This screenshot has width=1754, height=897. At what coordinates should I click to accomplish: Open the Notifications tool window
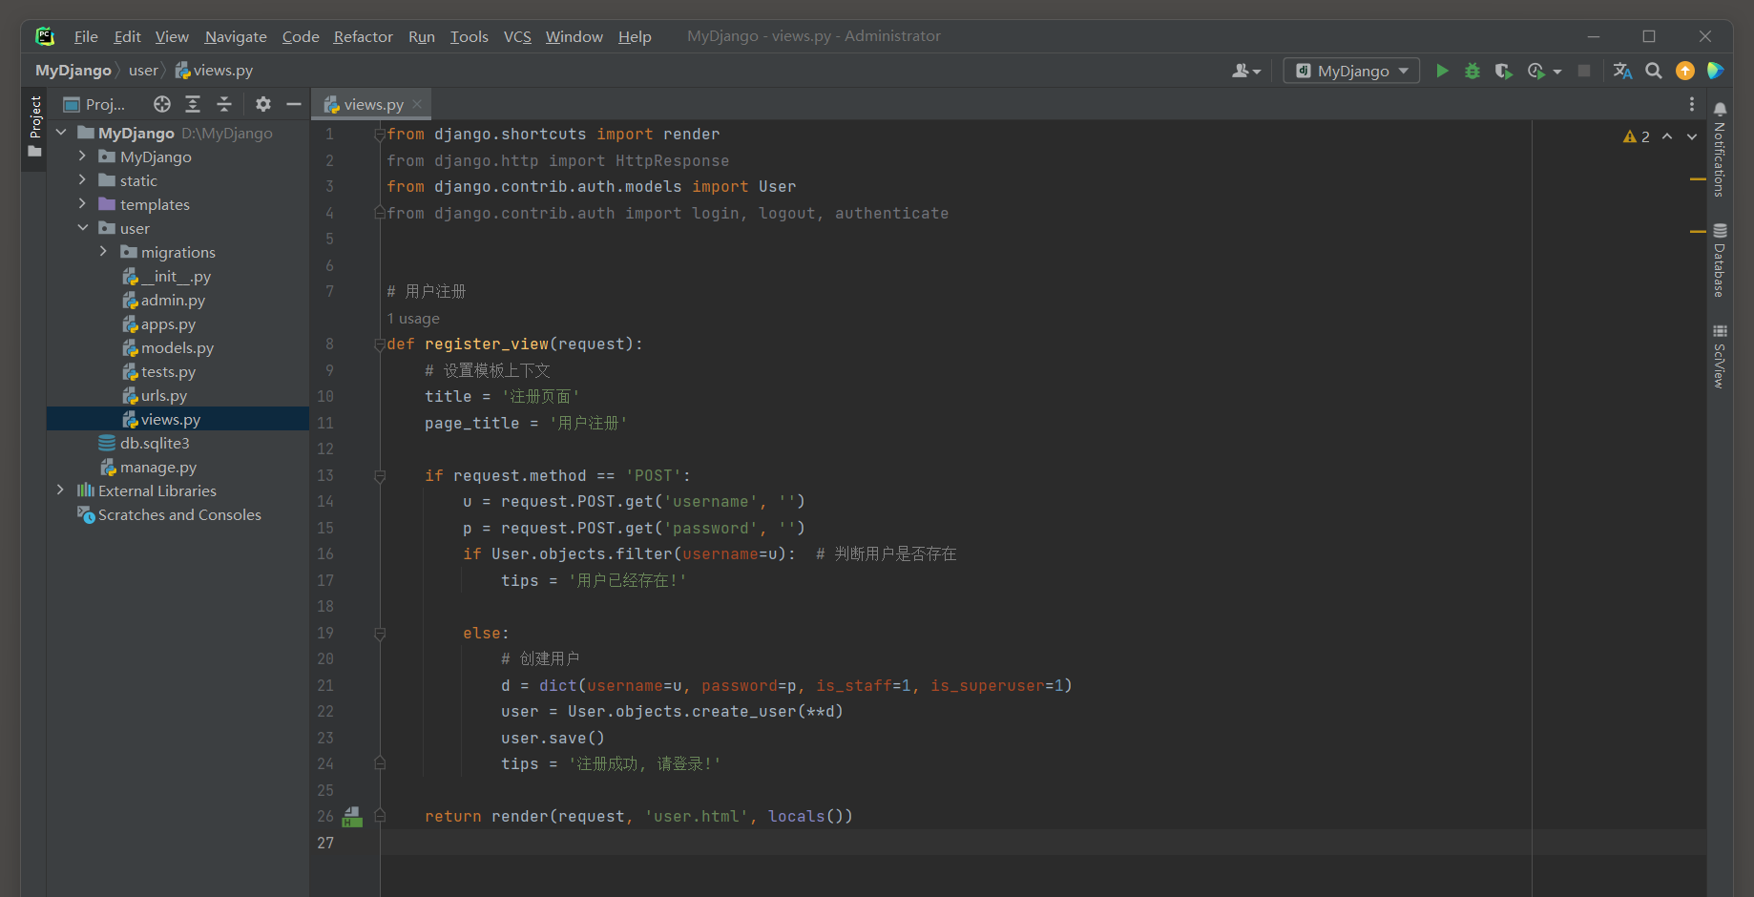point(1720,150)
